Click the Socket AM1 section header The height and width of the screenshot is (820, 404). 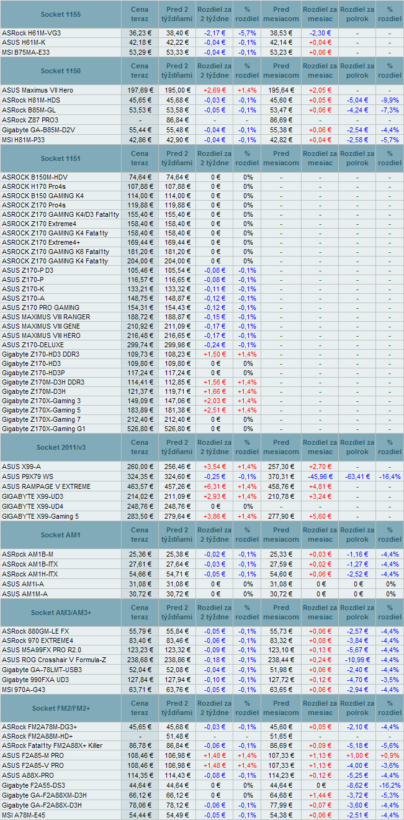(x=60, y=535)
